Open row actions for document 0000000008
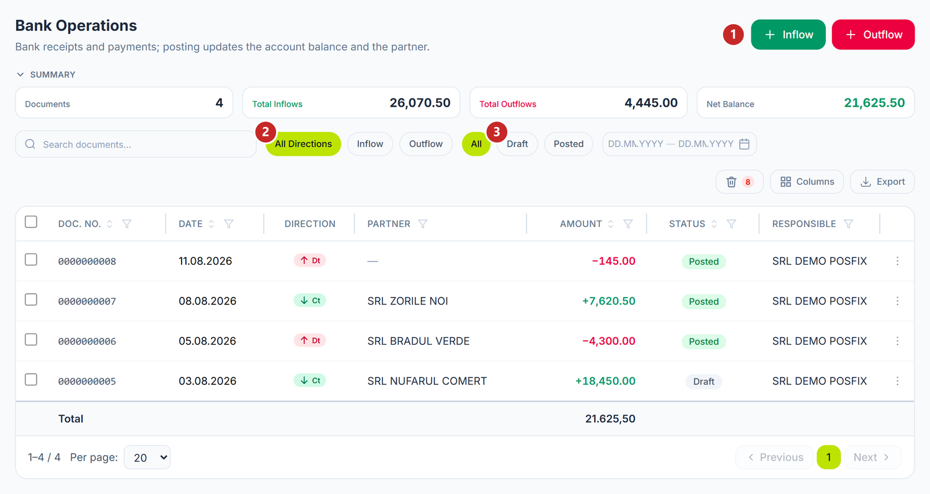The width and height of the screenshot is (930, 494). 898,261
